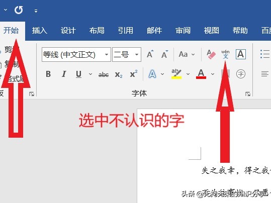271x203 pixels.
Task: Open the 引用 ribbon tab
Action: point(126,31)
